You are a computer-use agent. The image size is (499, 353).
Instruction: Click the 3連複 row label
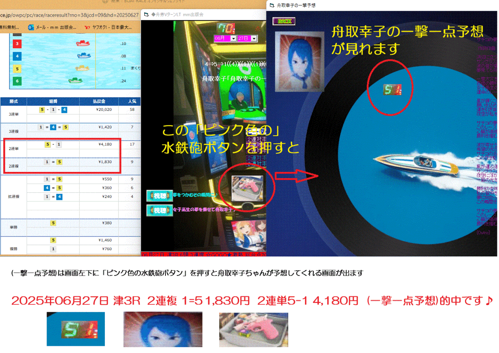pos(14,131)
